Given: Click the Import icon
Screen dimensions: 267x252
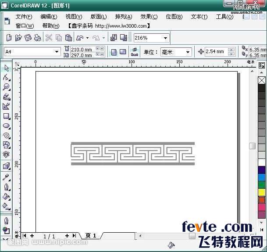Looking at the screenshot, I should pos(114,38).
